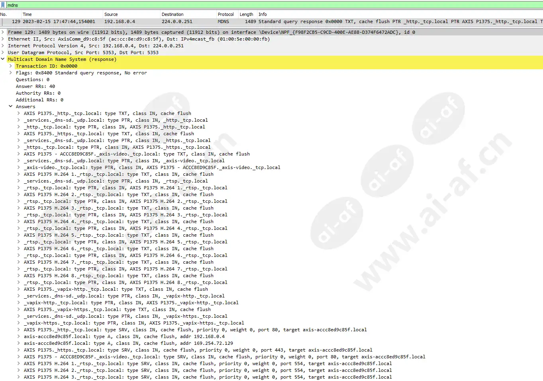Expand Internet Protocol Version 4 node
The width and height of the screenshot is (543, 381).
(x=3, y=46)
